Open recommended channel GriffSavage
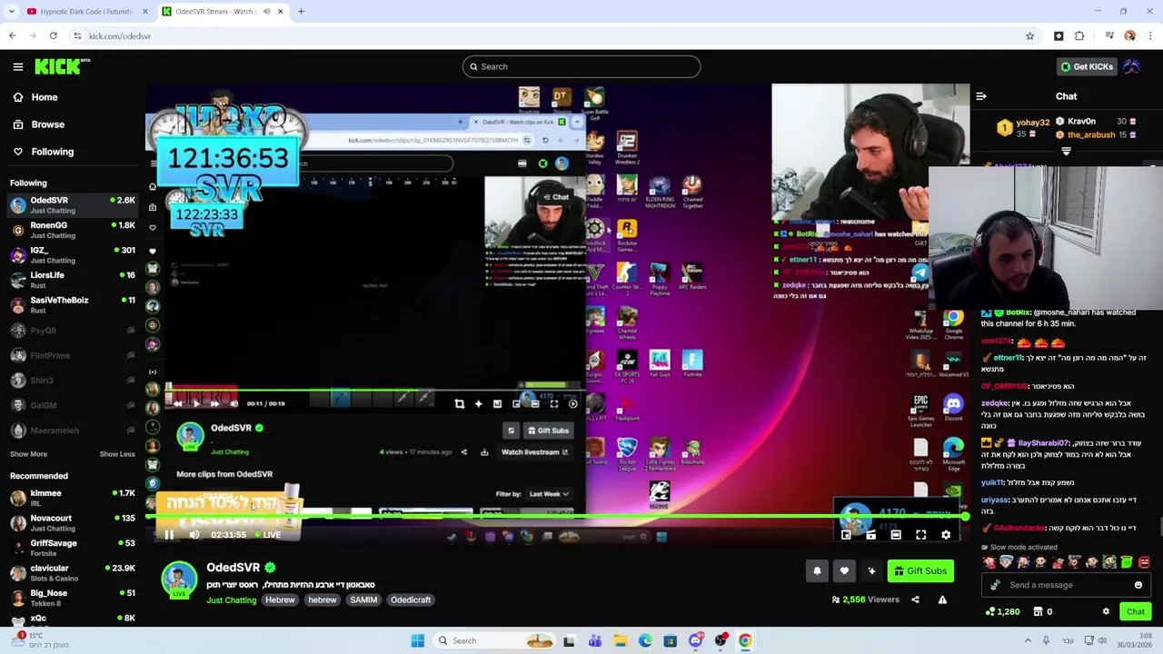1163x654 pixels. click(x=73, y=548)
